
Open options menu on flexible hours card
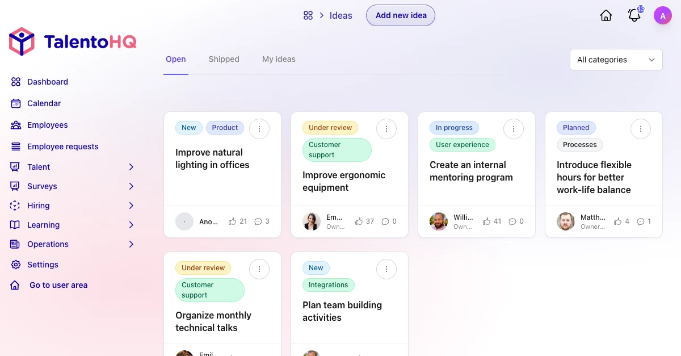click(641, 129)
